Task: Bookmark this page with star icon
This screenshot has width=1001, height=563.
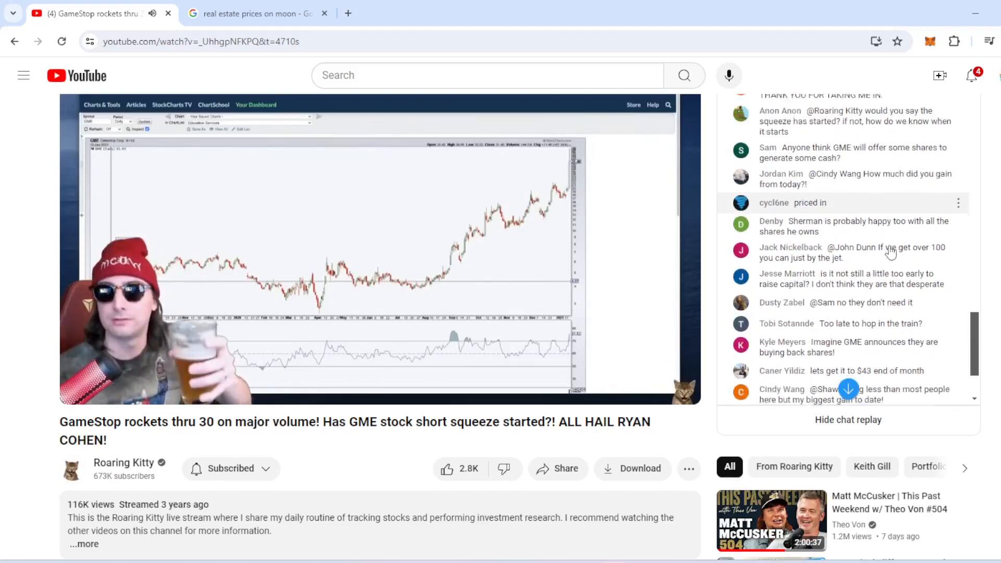Action: 897,41
